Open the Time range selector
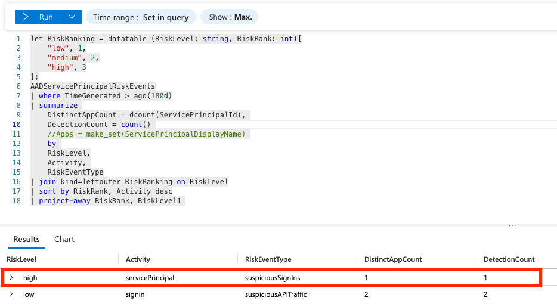Image resolution: width=557 pixels, height=307 pixels. tap(140, 17)
